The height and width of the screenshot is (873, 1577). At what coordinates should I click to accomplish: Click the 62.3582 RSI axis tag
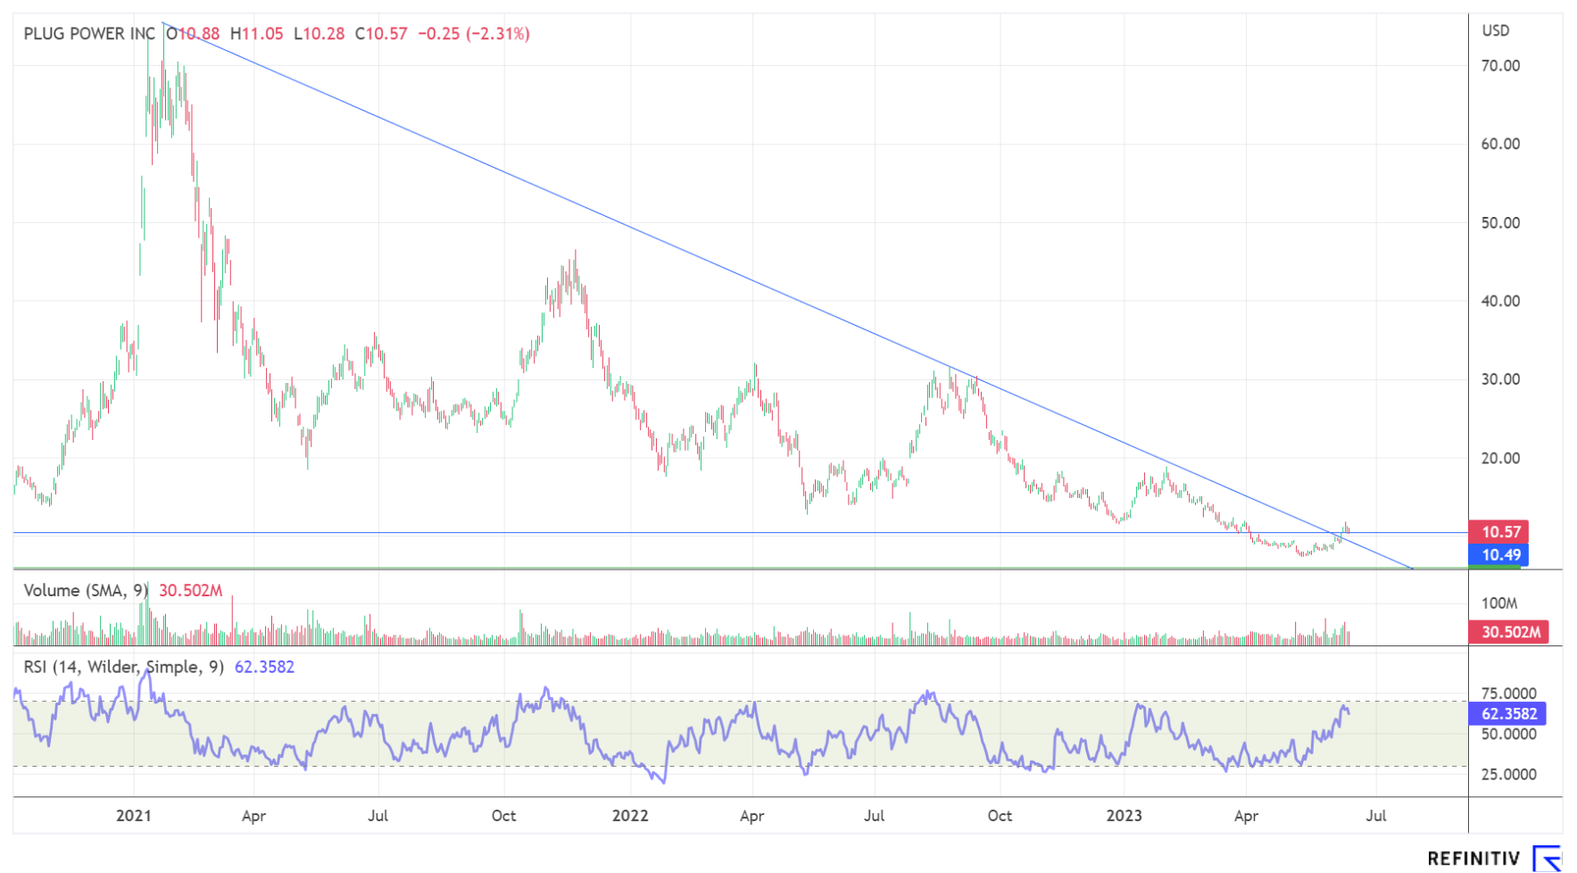click(1508, 713)
